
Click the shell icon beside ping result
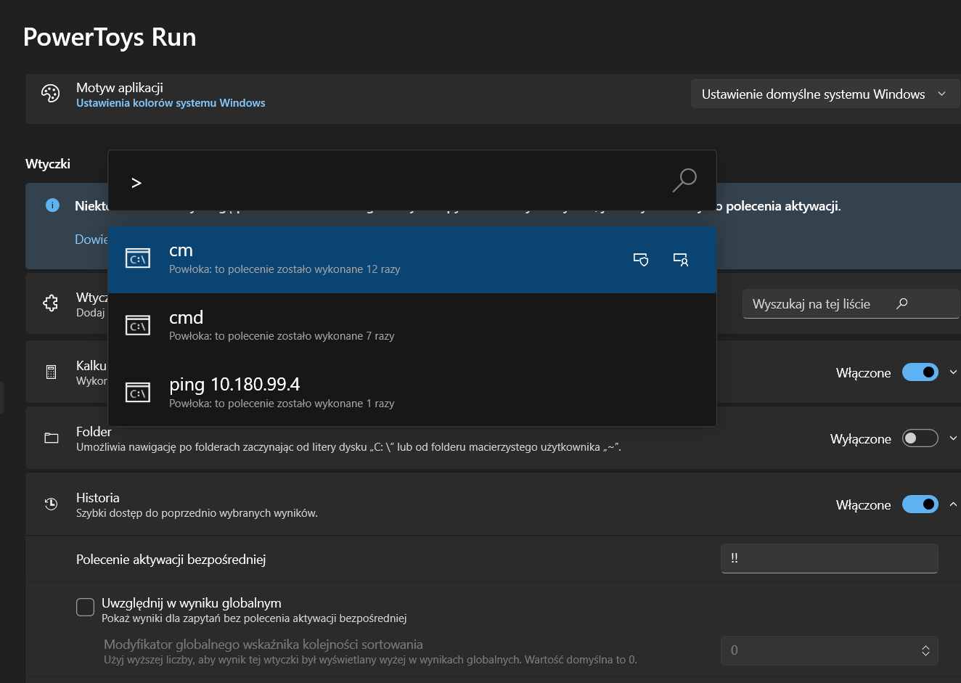click(138, 392)
